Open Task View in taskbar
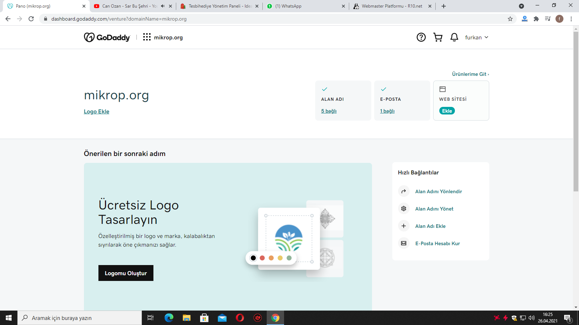Image resolution: width=579 pixels, height=325 pixels. pos(151,318)
